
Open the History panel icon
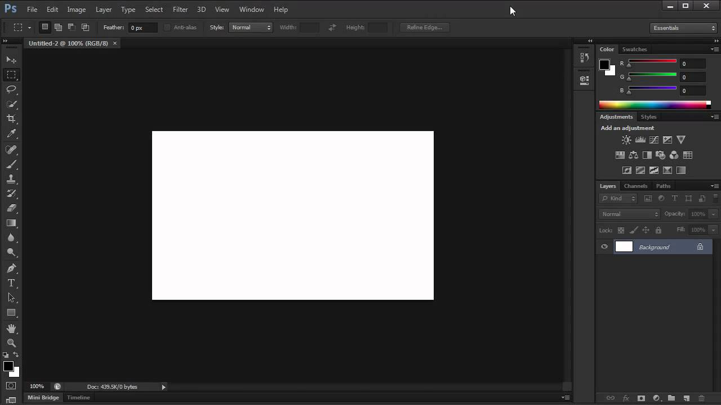pyautogui.click(x=584, y=57)
